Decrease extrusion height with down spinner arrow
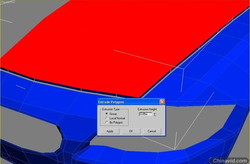Image resolution: width=250 pixels, height=164 pixels. point(155,115)
